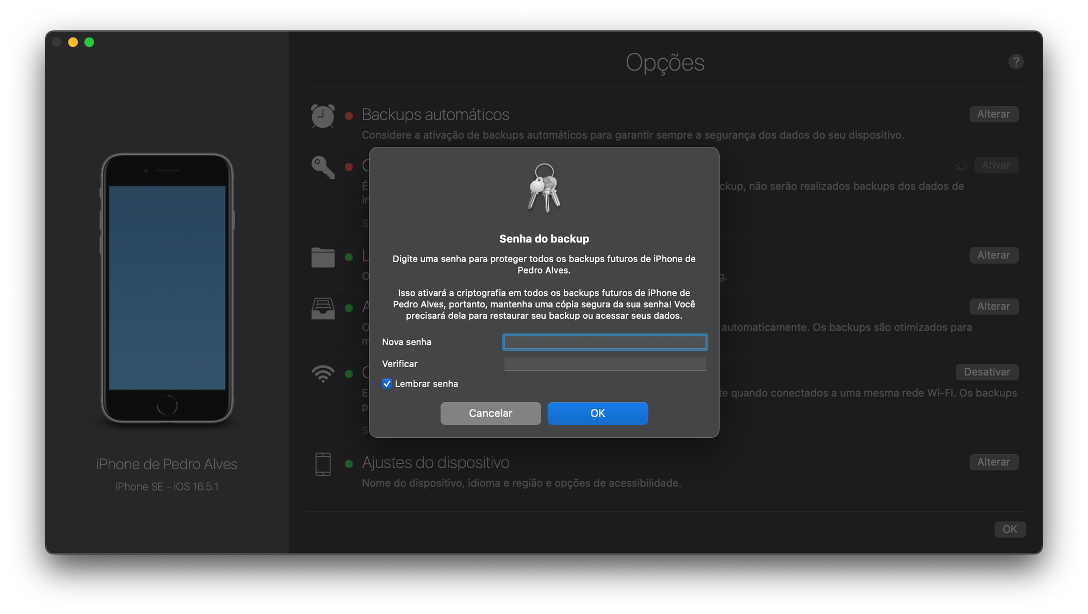The image size is (1088, 614).
Task: Click the 'Backups automáticos' heading
Action: pos(435,115)
